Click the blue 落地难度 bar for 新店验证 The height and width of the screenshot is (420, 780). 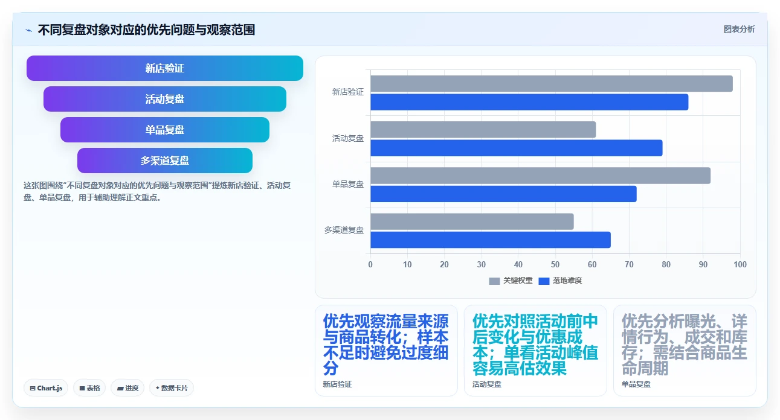529,102
